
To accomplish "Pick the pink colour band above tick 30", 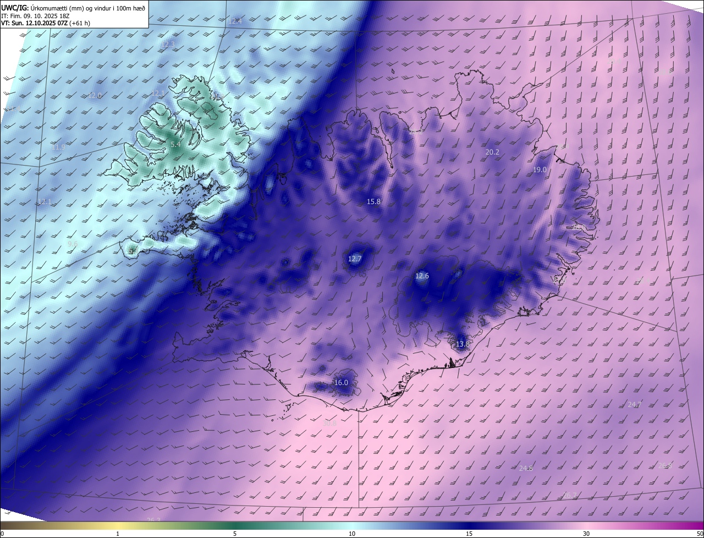I will point(586,526).
